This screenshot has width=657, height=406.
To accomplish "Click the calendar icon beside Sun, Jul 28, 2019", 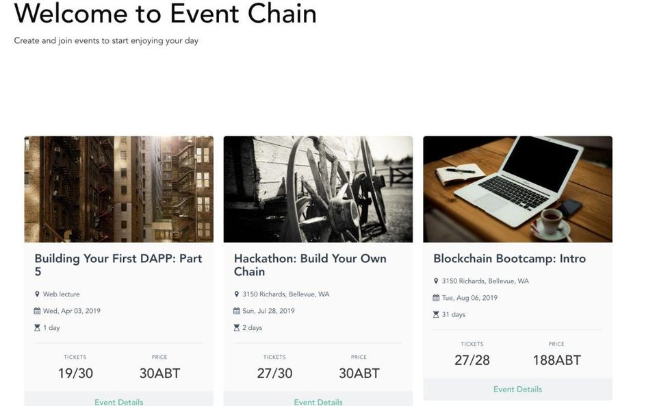I will point(237,311).
